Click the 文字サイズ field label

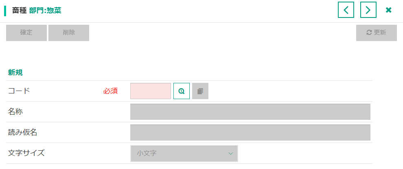pyautogui.click(x=26, y=153)
